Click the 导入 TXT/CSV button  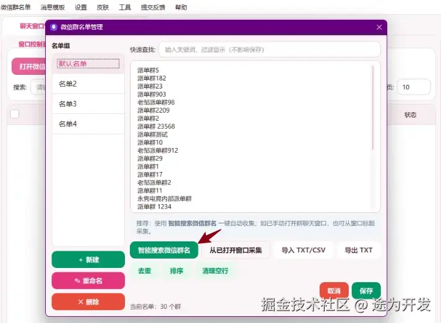tap(304, 250)
